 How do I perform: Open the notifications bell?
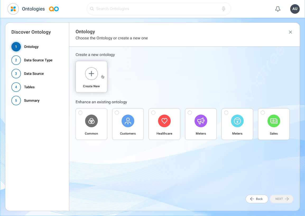pyautogui.click(x=278, y=9)
